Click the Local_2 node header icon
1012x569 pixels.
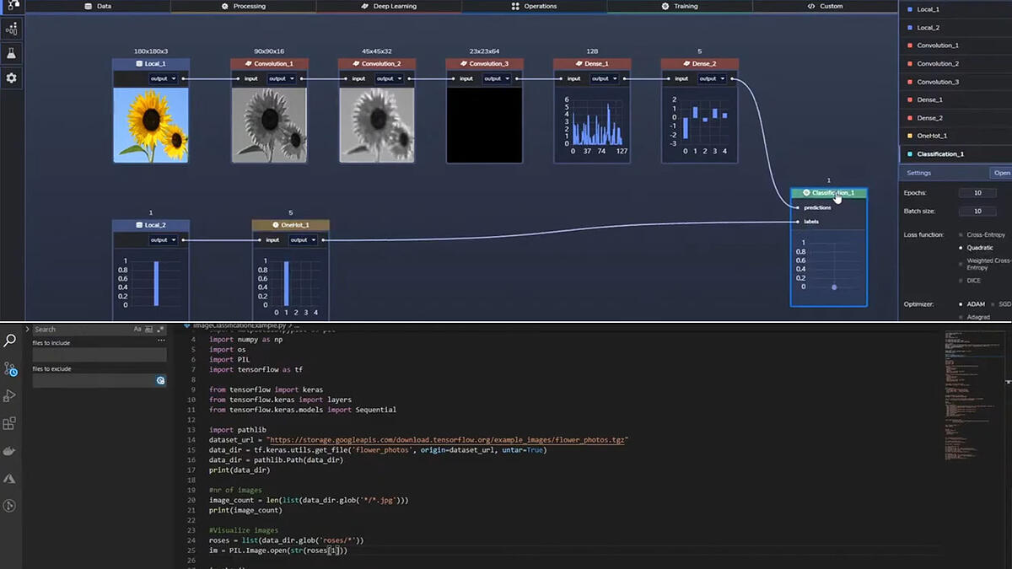(x=139, y=225)
